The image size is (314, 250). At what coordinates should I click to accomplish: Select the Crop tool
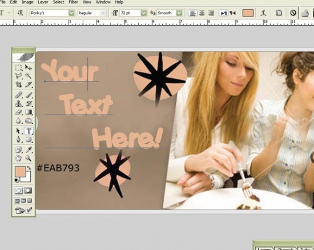tap(18, 84)
